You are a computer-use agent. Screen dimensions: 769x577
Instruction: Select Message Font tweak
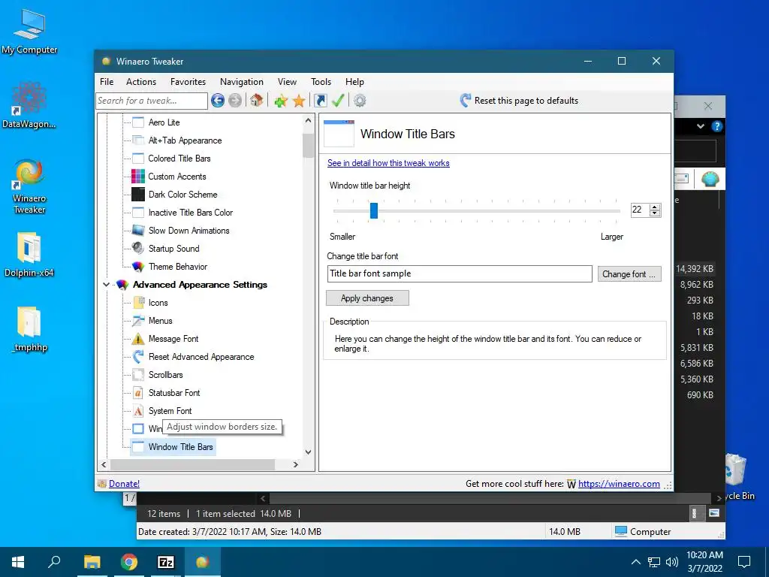coord(173,339)
